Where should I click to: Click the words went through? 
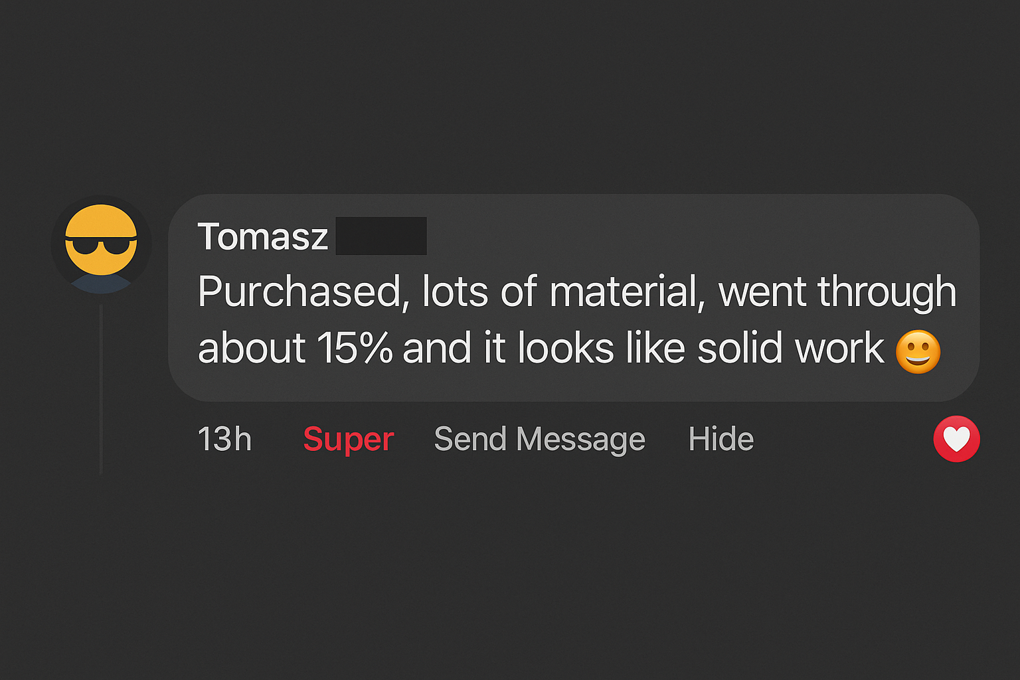[x=837, y=292]
